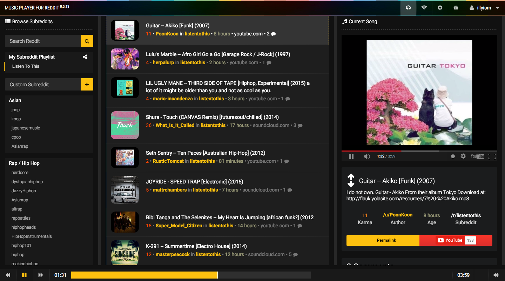Add custom subreddit with plus button
The image size is (505, 281).
(87, 85)
